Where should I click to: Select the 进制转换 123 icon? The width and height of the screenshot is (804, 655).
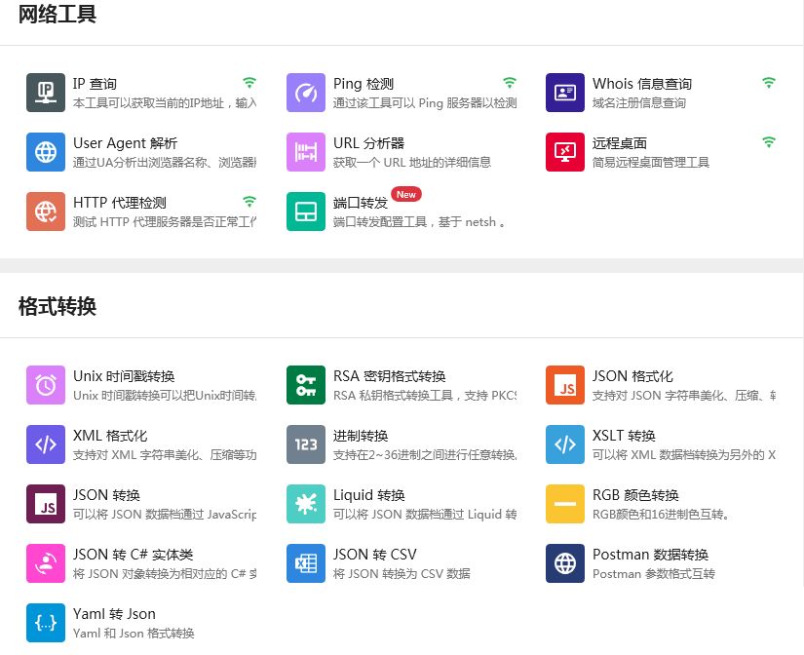coord(306,444)
